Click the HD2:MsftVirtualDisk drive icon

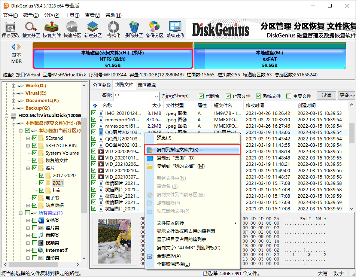(13, 116)
